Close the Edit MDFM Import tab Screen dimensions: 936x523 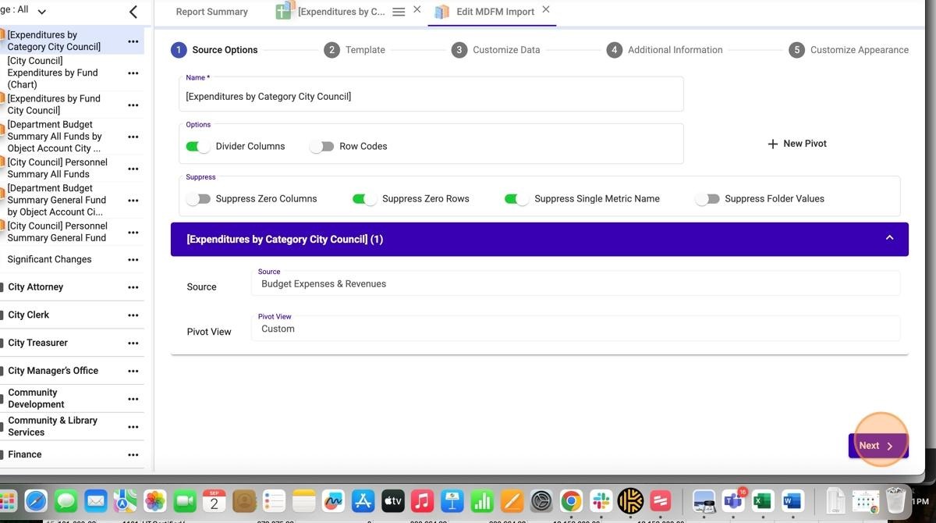(546, 9)
